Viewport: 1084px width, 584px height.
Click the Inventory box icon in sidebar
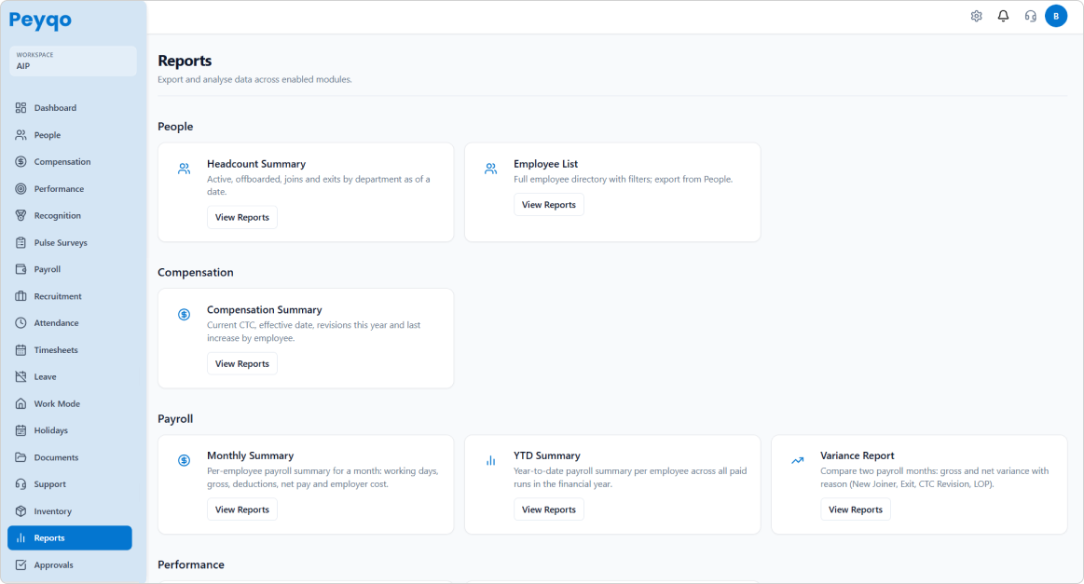[21, 511]
